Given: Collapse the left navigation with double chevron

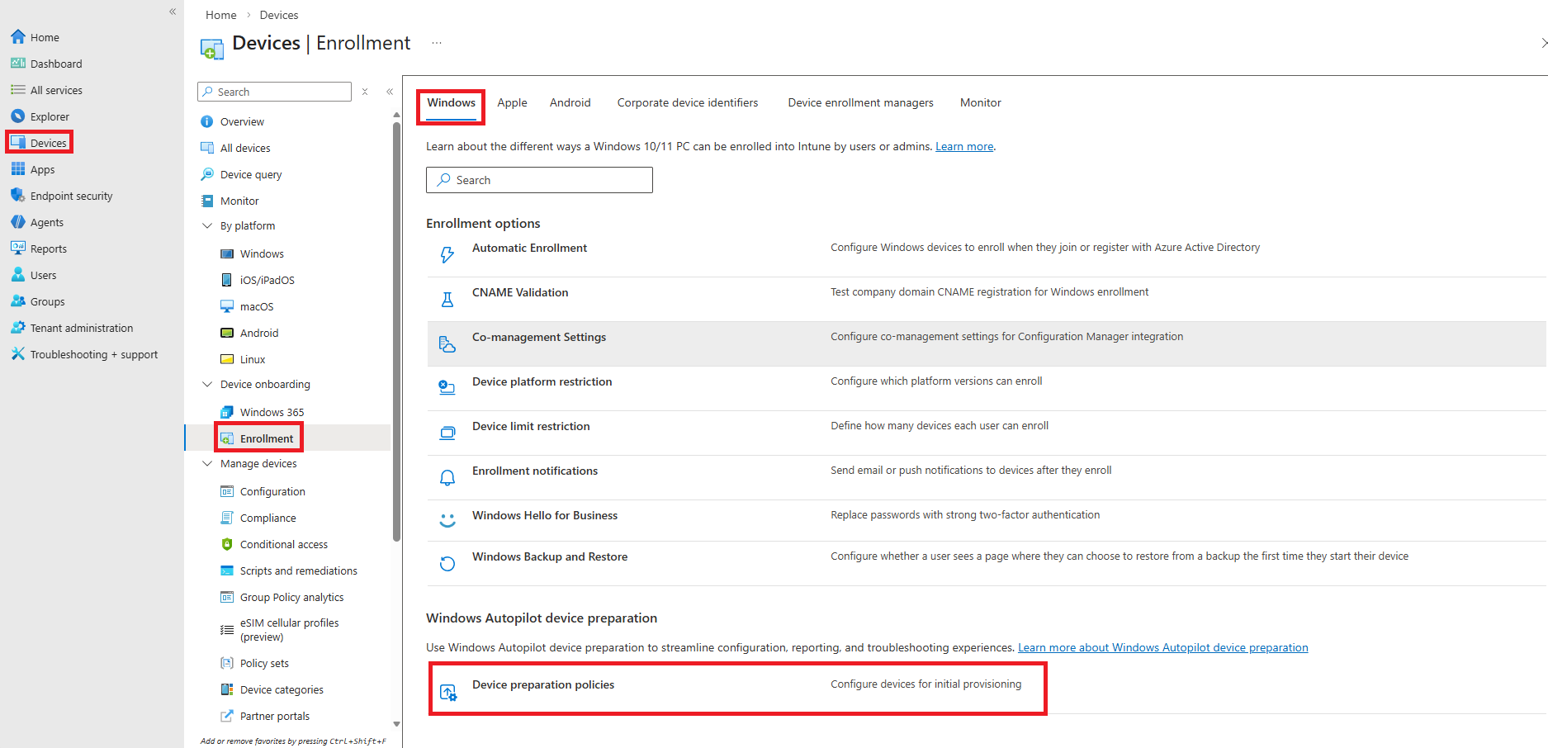Looking at the screenshot, I should coord(173,12).
